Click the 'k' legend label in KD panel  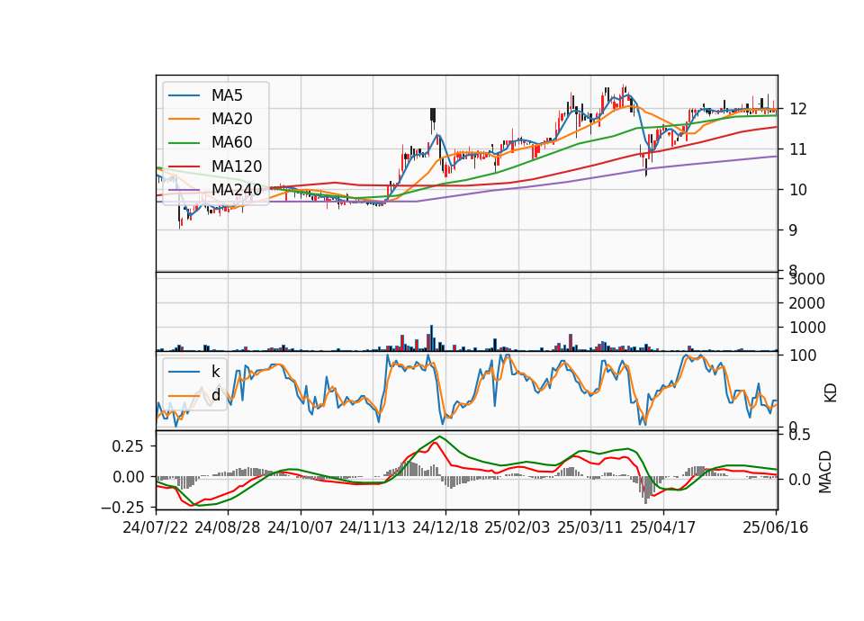(x=215, y=372)
